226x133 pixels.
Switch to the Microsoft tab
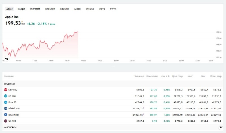(x=35, y=9)
